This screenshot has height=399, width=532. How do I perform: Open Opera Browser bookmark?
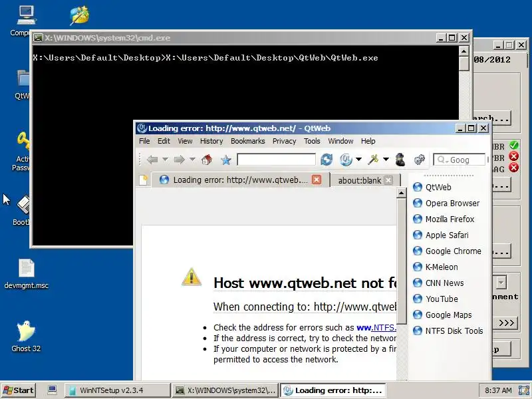(x=446, y=203)
